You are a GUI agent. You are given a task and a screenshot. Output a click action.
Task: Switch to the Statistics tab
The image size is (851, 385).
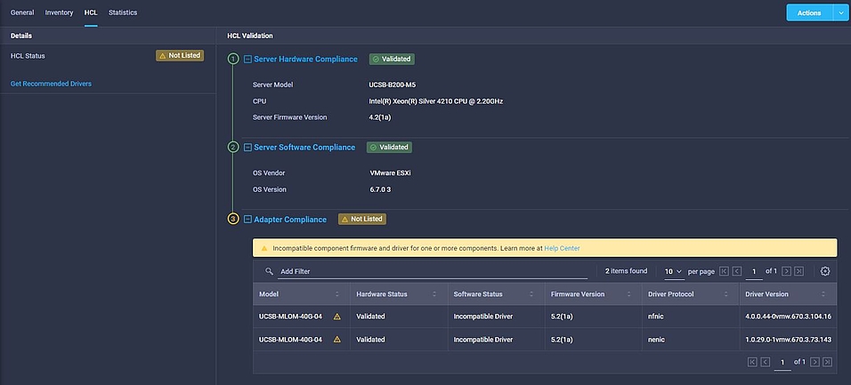[123, 12]
